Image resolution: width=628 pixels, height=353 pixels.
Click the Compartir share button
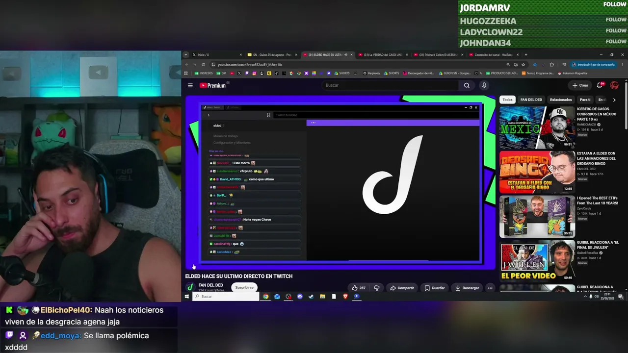pos(402,288)
